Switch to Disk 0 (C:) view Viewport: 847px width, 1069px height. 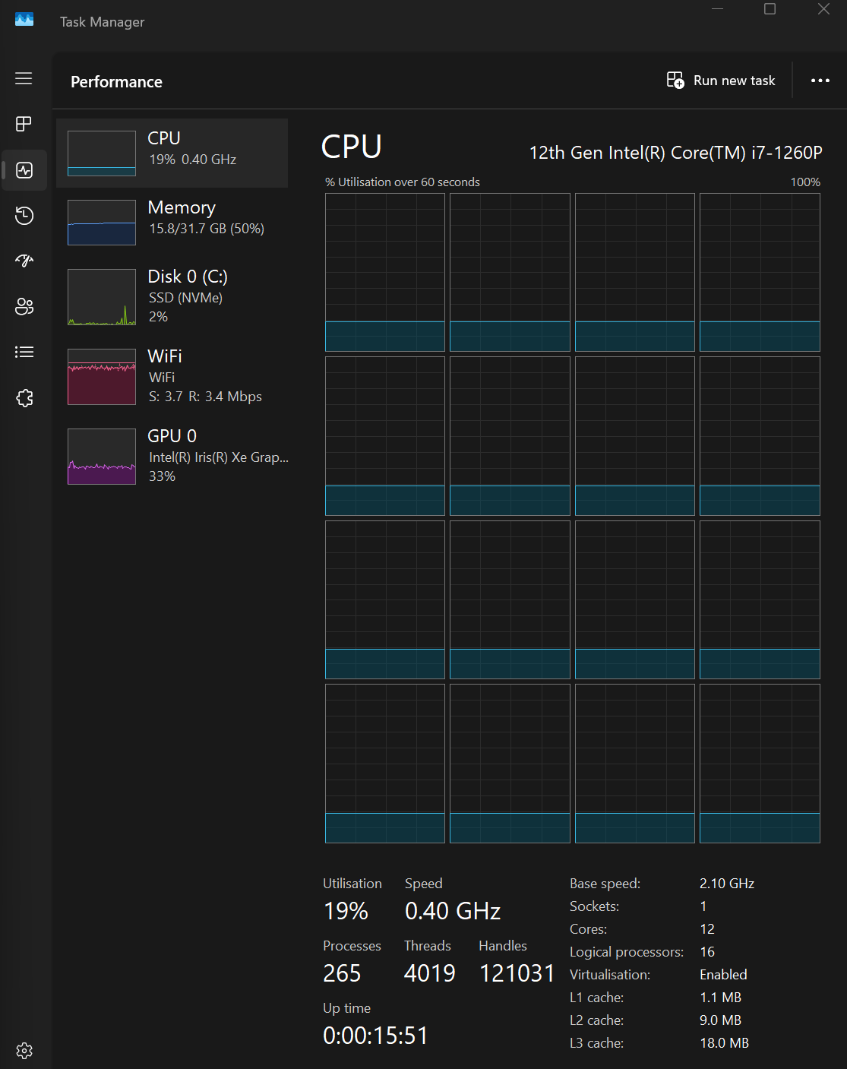pyautogui.click(x=172, y=296)
